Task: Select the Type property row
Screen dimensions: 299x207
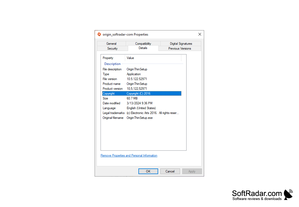Action: pos(142,74)
